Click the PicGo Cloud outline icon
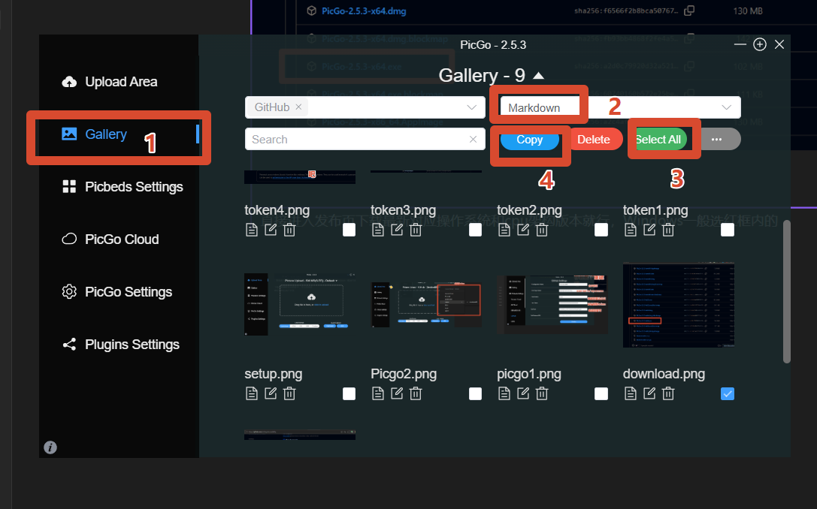Image resolution: width=817 pixels, height=509 pixels. pyautogui.click(x=69, y=239)
